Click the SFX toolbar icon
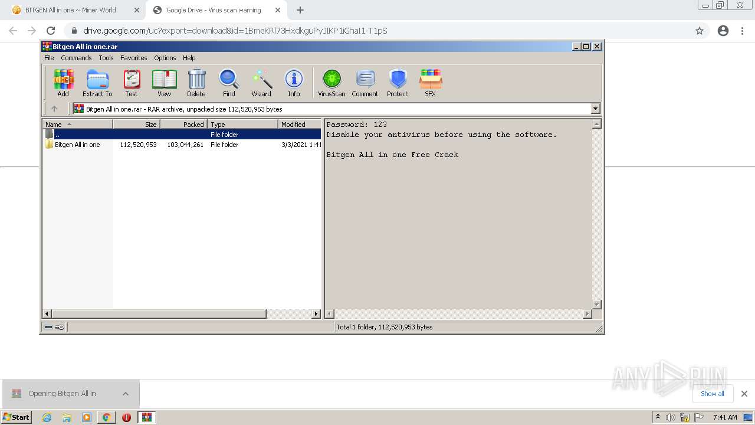The width and height of the screenshot is (755, 425). click(431, 83)
